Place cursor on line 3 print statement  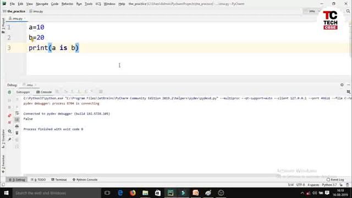(54, 48)
